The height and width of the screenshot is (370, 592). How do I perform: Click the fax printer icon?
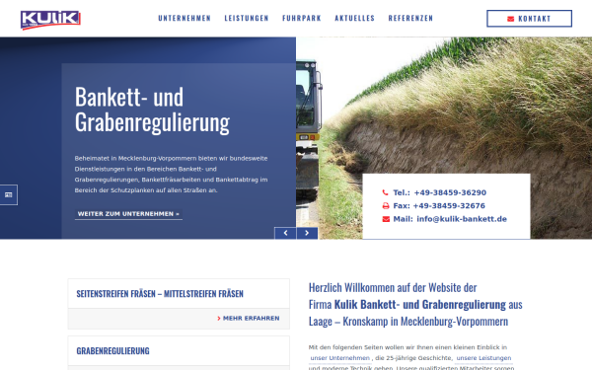click(386, 206)
